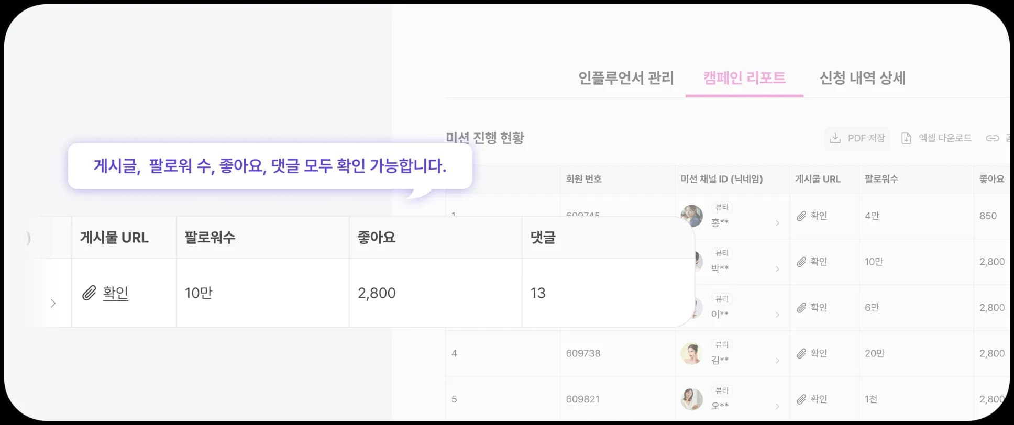Open the 인플루언서 관리 tab
Viewport: 1014px width, 425px height.
626,78
